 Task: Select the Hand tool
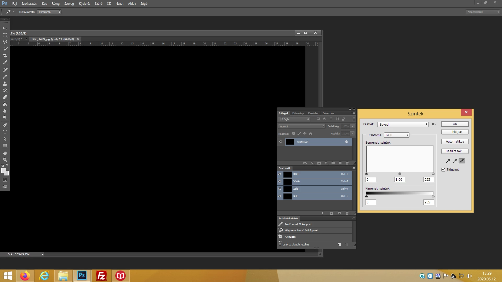(x=5, y=153)
